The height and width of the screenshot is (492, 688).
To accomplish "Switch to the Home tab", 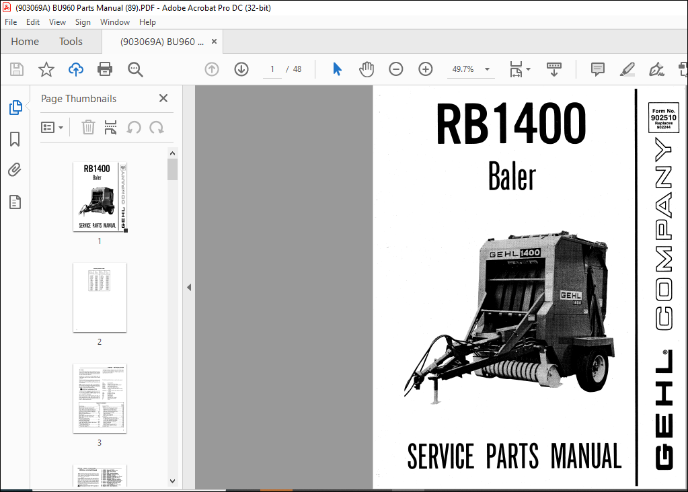I will (25, 41).
